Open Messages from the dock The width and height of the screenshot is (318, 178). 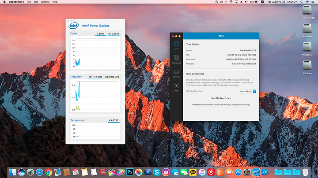[175, 172]
